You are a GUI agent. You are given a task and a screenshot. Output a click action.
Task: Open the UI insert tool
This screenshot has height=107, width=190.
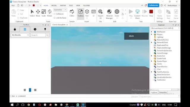coord(94,13)
